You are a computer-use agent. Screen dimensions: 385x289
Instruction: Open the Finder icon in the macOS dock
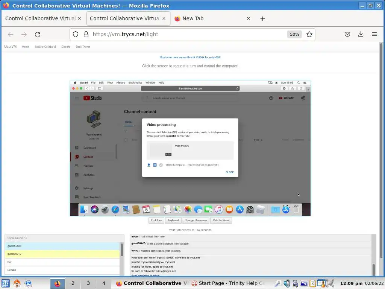coord(84,209)
